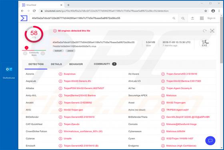This screenshot has width=224, height=150.
Task: Click Ad-Aware detection warning icon
Action: (163, 74)
